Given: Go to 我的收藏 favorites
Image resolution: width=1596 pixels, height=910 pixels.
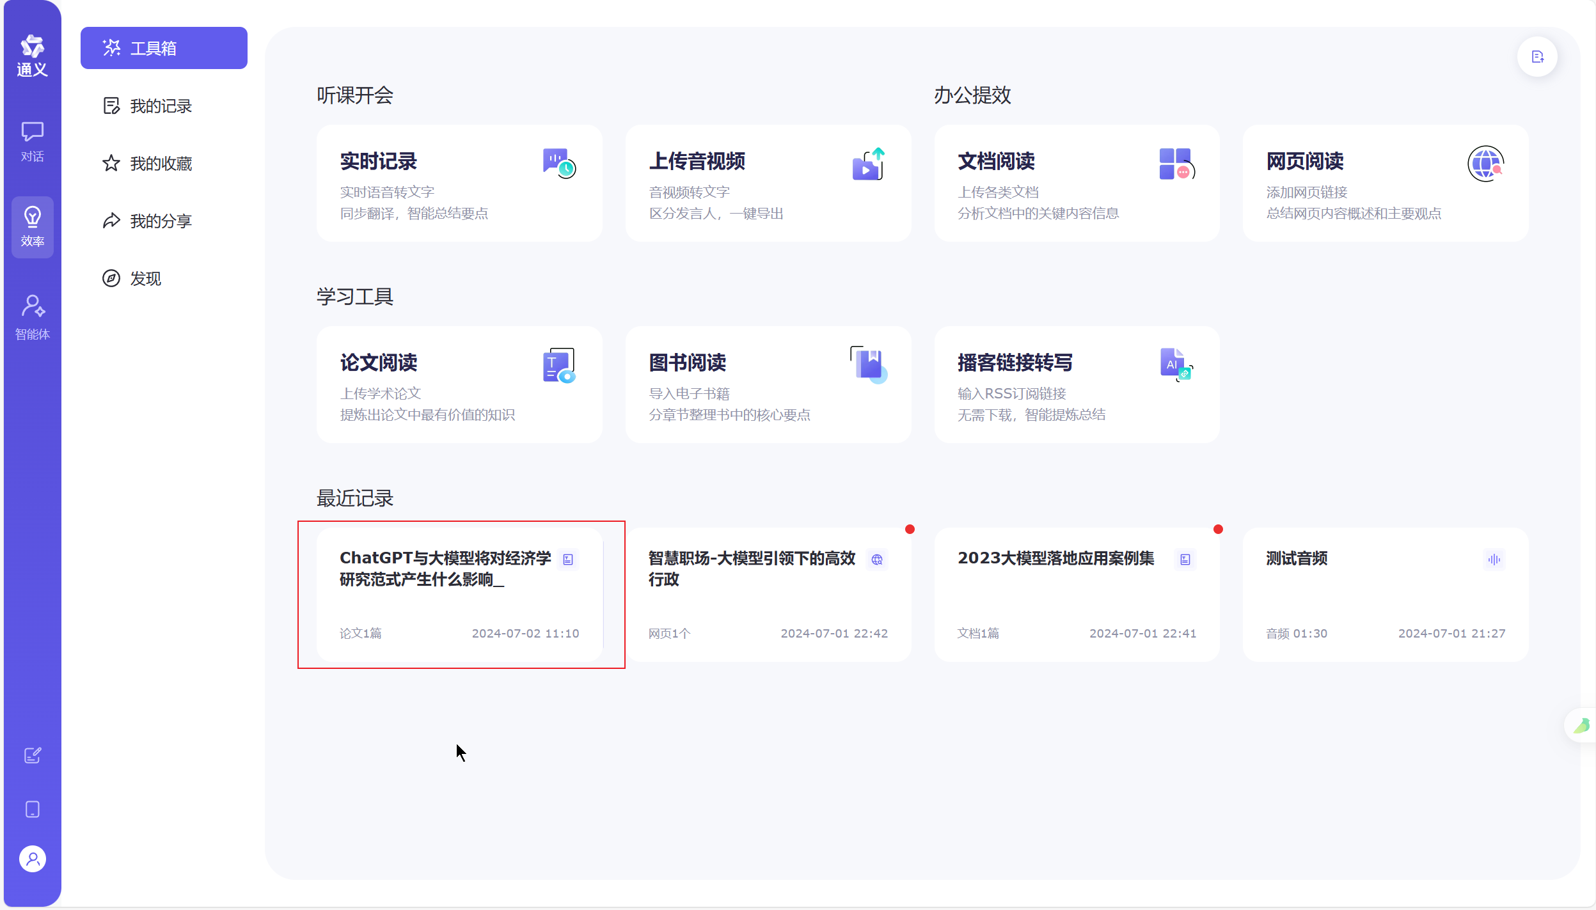Looking at the screenshot, I should [160, 164].
